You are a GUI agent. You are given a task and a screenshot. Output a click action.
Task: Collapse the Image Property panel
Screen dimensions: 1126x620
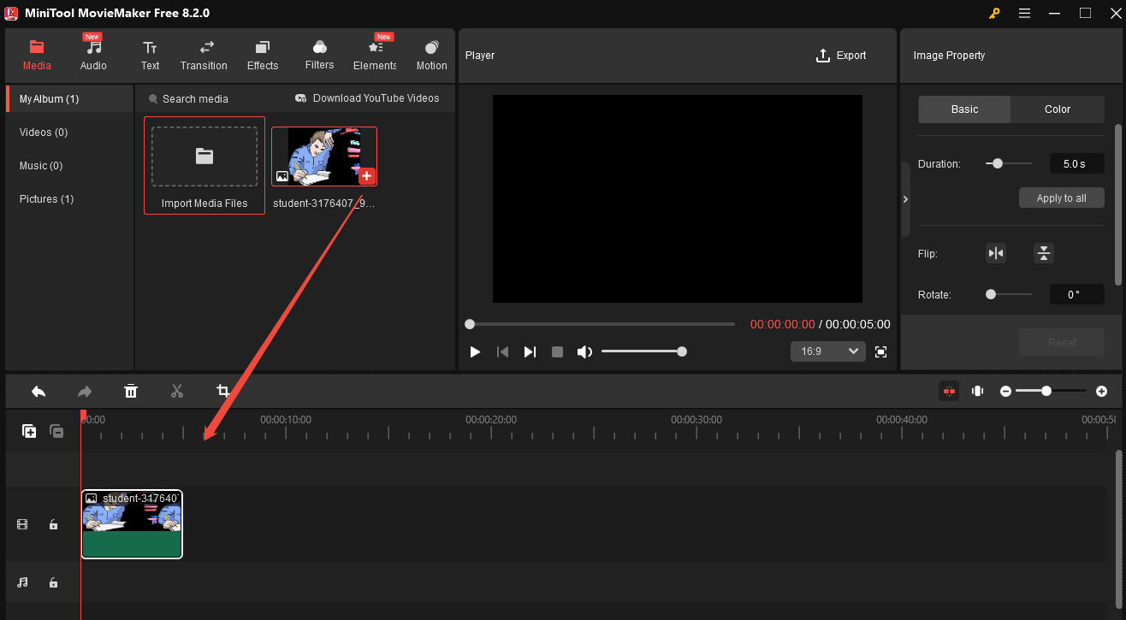[905, 199]
